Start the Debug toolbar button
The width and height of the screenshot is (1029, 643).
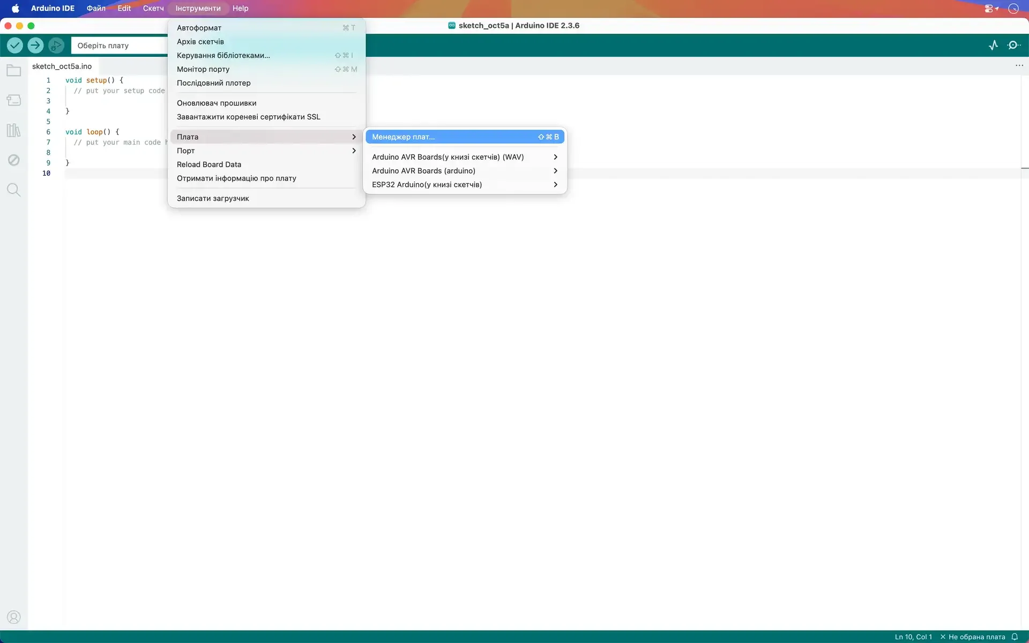(56, 46)
